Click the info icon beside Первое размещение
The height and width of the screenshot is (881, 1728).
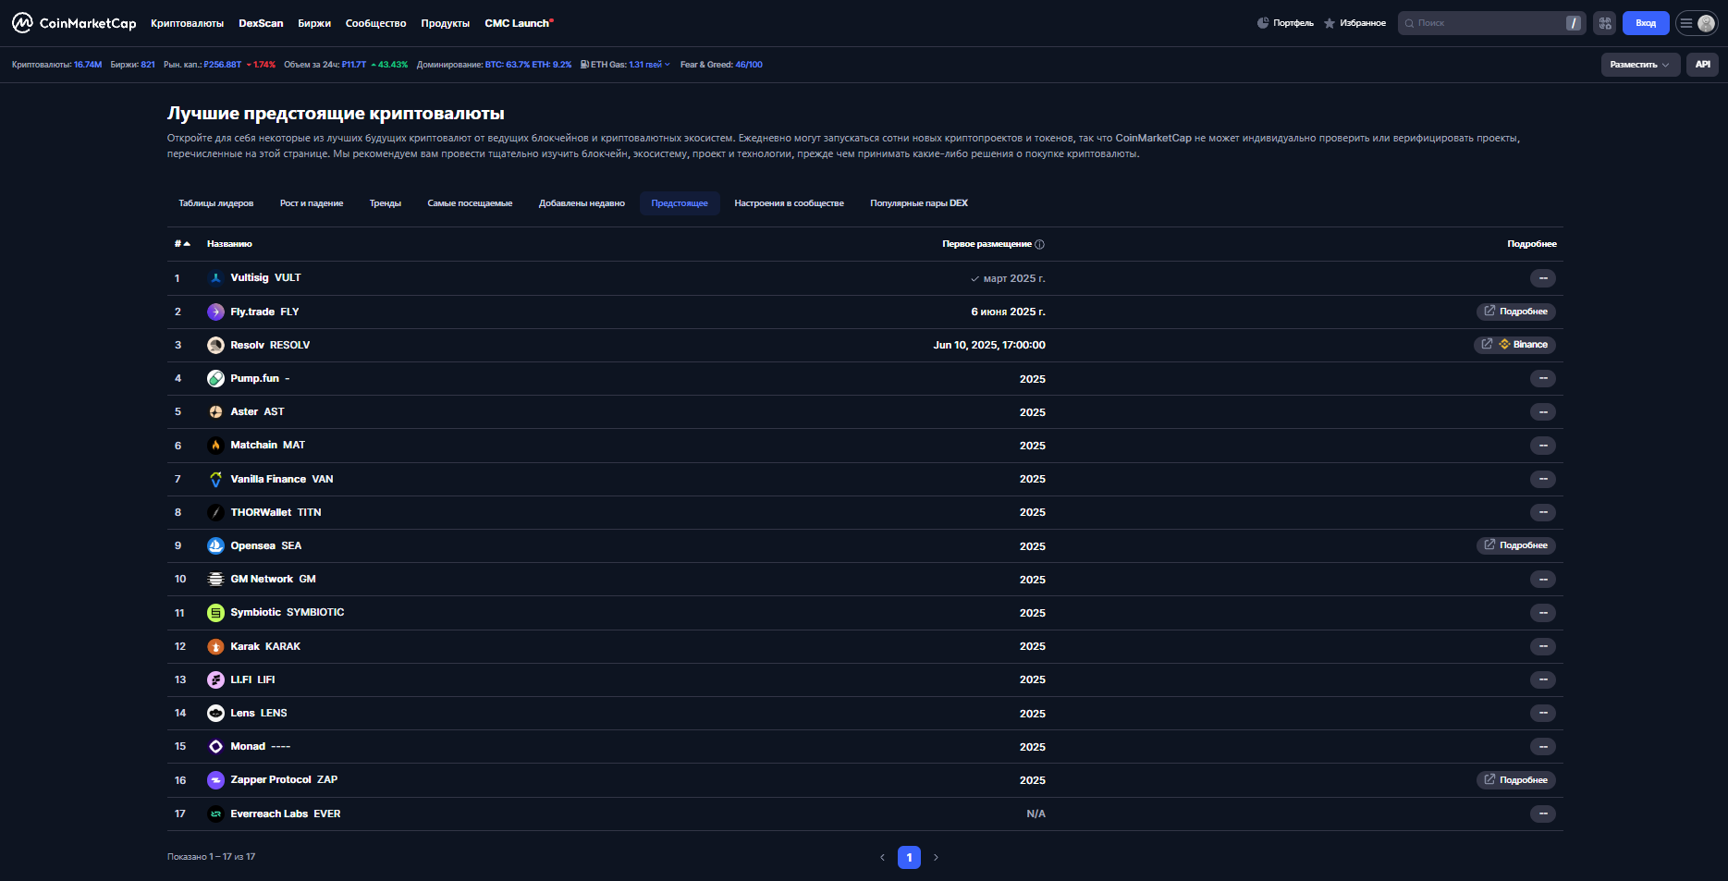(1039, 244)
